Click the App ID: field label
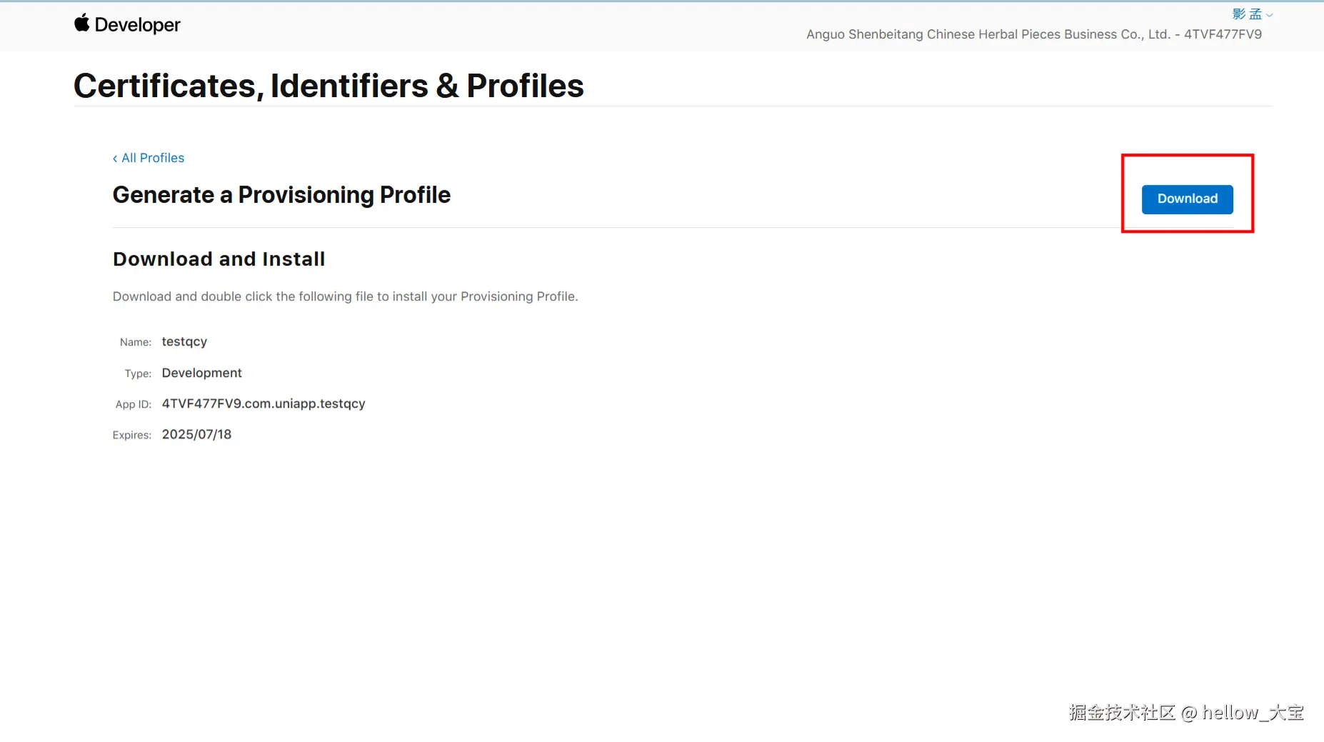The width and height of the screenshot is (1324, 742). (134, 404)
